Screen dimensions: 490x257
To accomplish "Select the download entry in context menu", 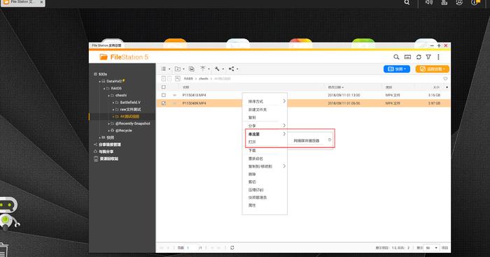I will tap(252, 150).
